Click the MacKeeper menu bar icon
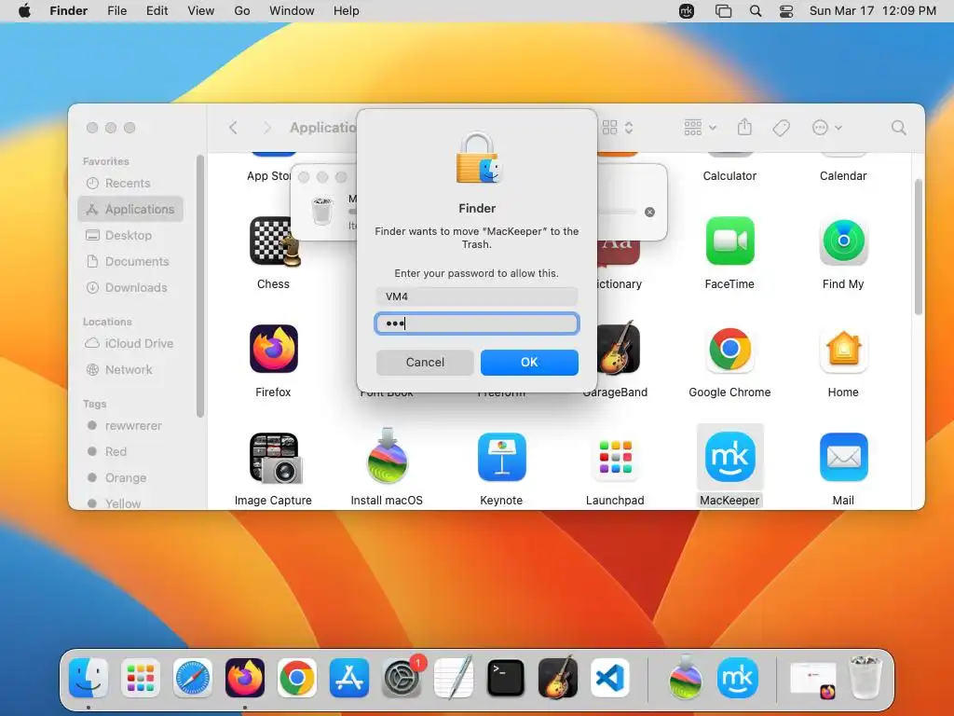 (x=687, y=11)
